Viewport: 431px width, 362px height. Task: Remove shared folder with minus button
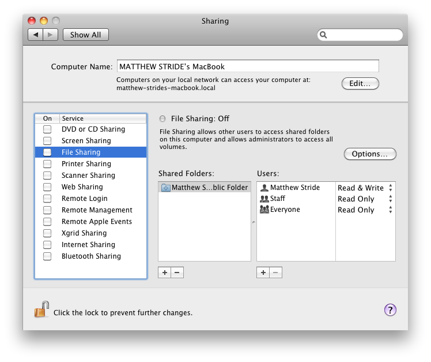click(177, 273)
